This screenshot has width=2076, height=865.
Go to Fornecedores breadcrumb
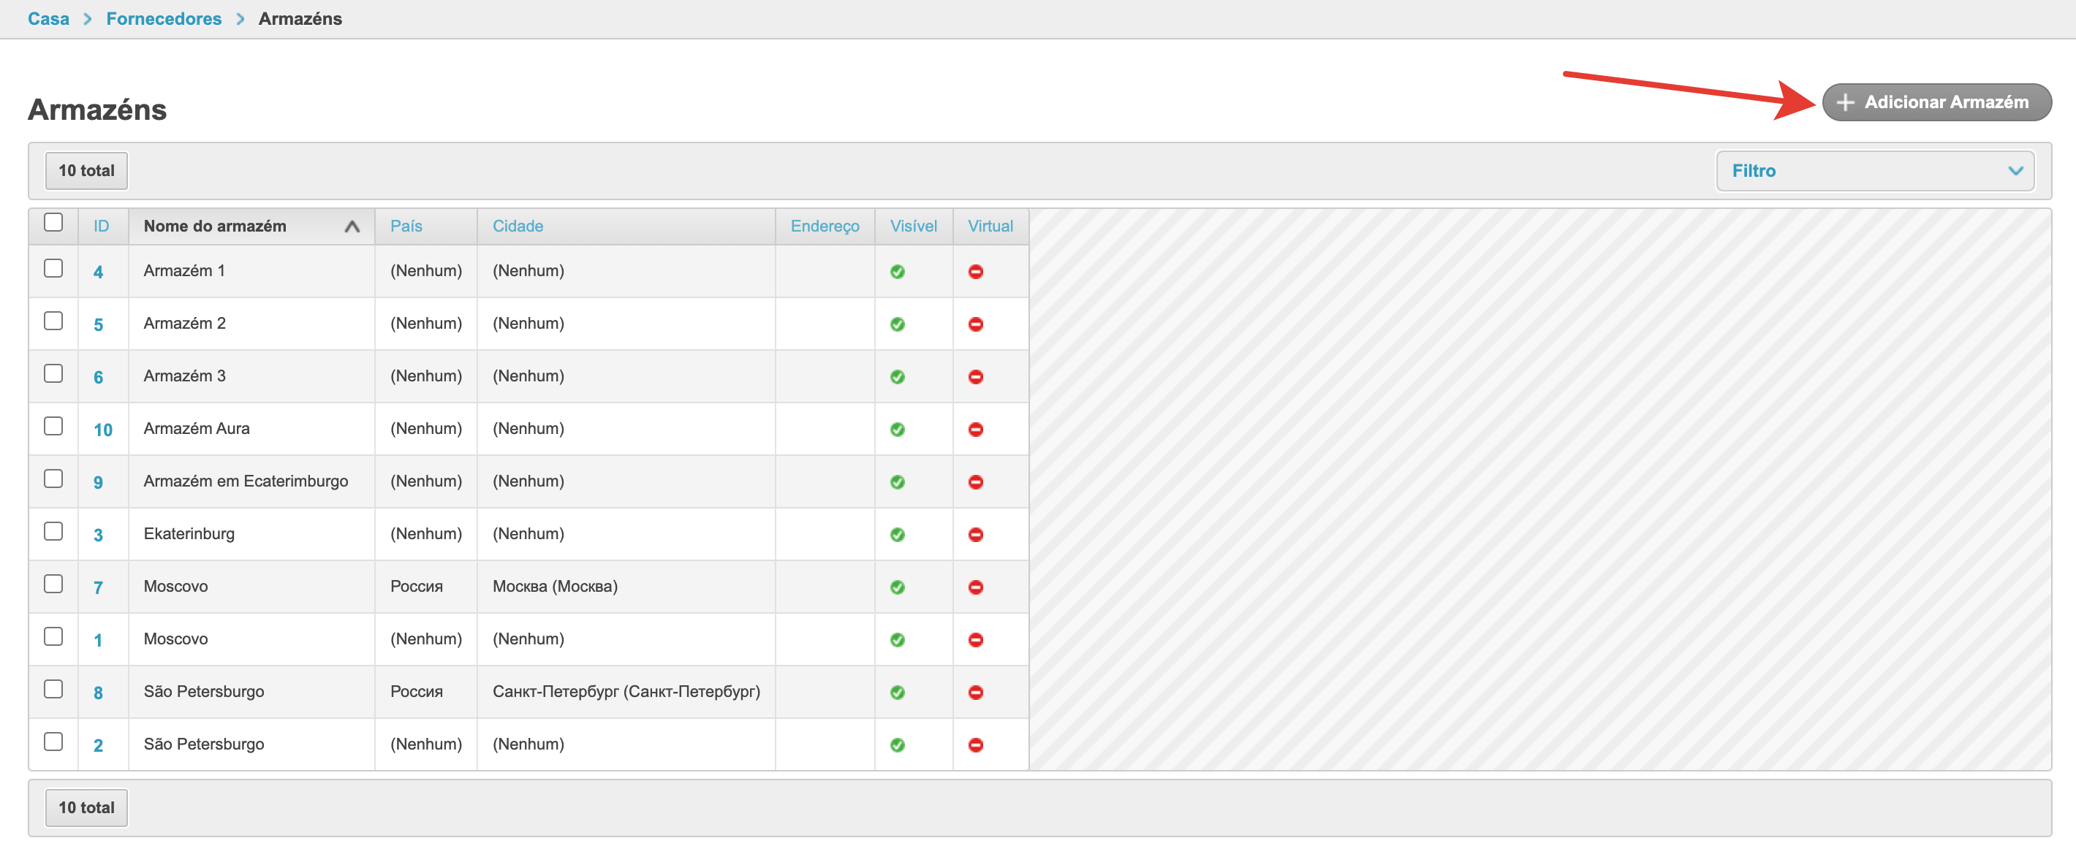[x=164, y=18]
